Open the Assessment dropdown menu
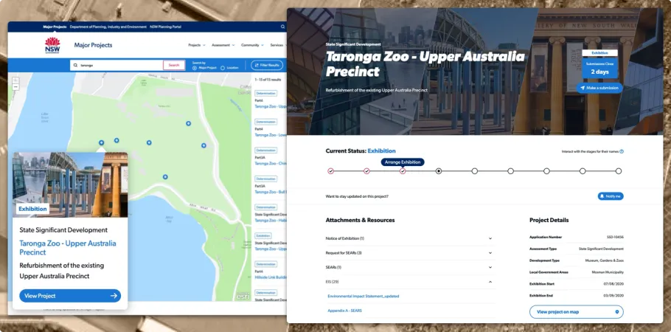Viewport: 671px width, 332px height. 223,45
